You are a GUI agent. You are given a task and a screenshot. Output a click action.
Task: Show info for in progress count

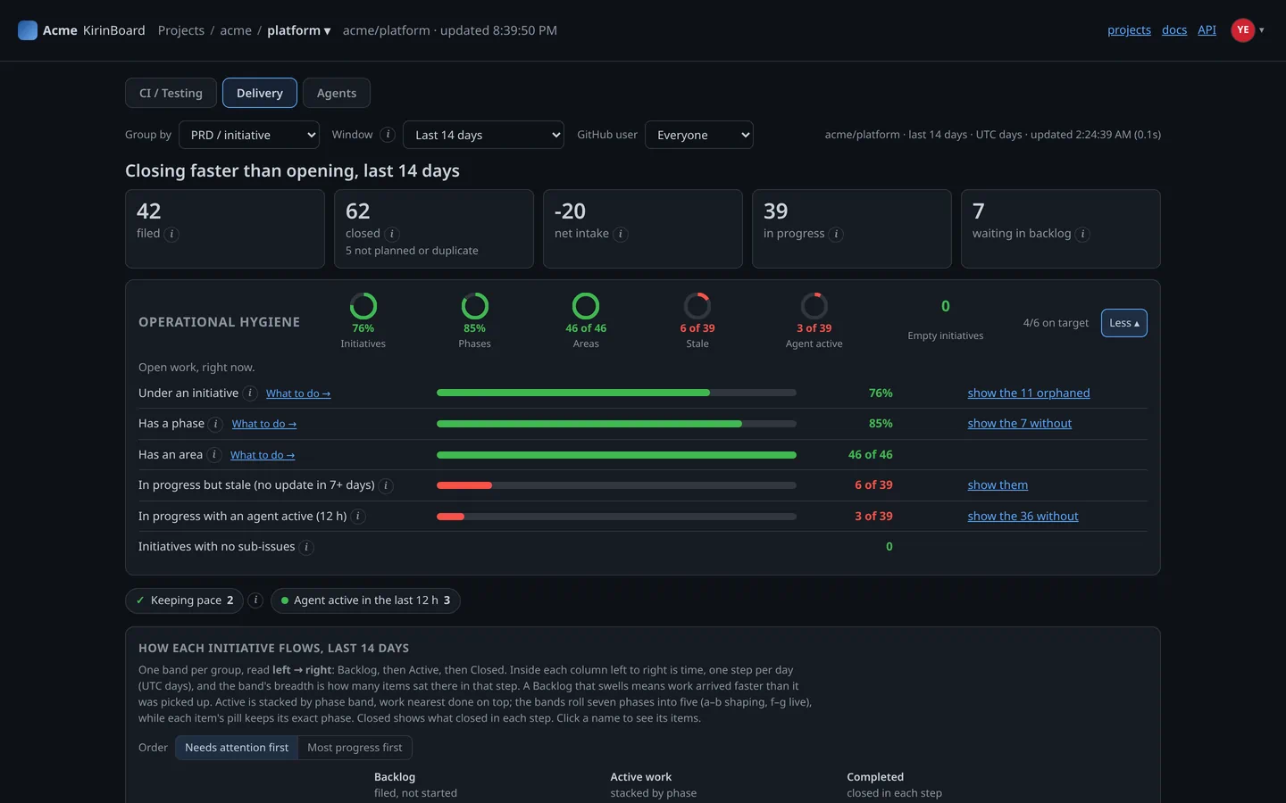click(x=836, y=234)
